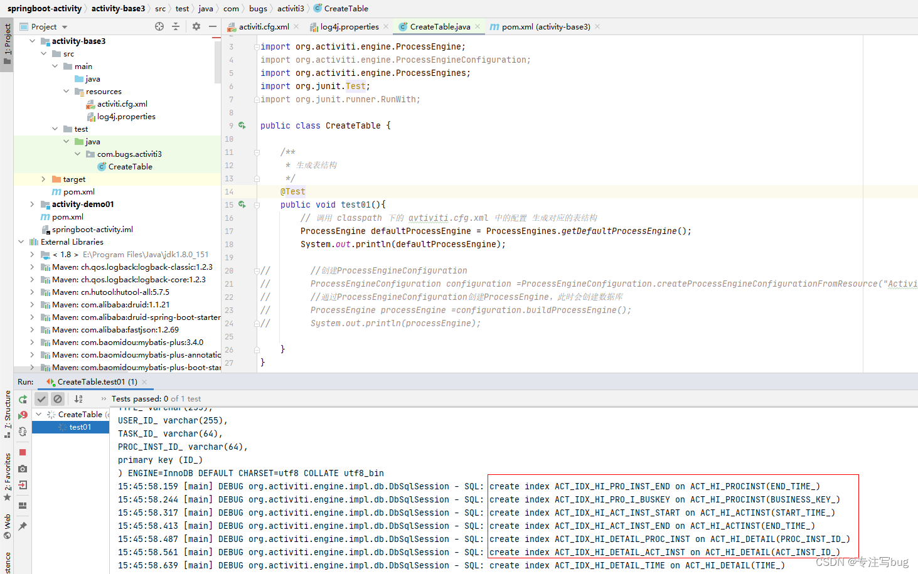The width and height of the screenshot is (918, 574).
Task: Rerun the test with green rerun icon
Action: click(x=23, y=399)
